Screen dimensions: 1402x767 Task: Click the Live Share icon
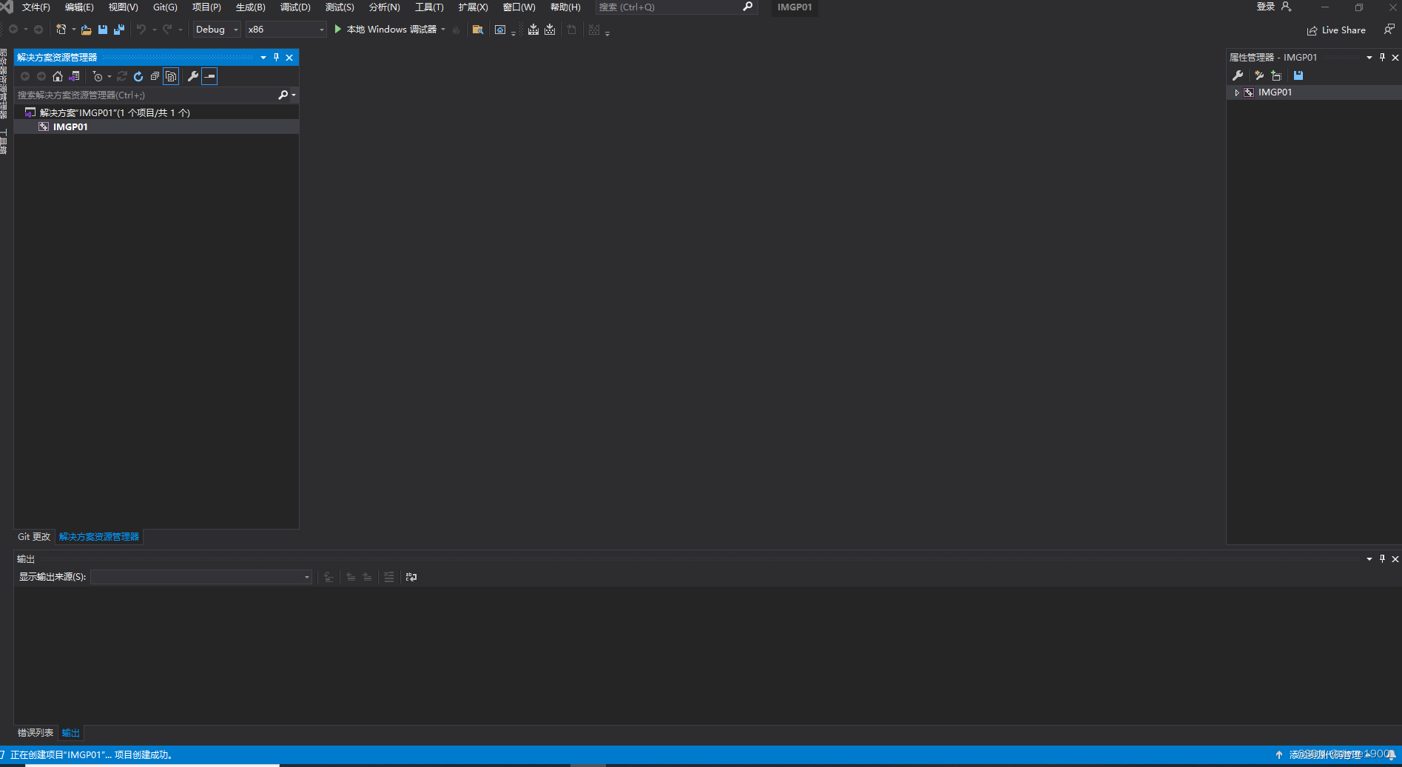click(x=1312, y=30)
